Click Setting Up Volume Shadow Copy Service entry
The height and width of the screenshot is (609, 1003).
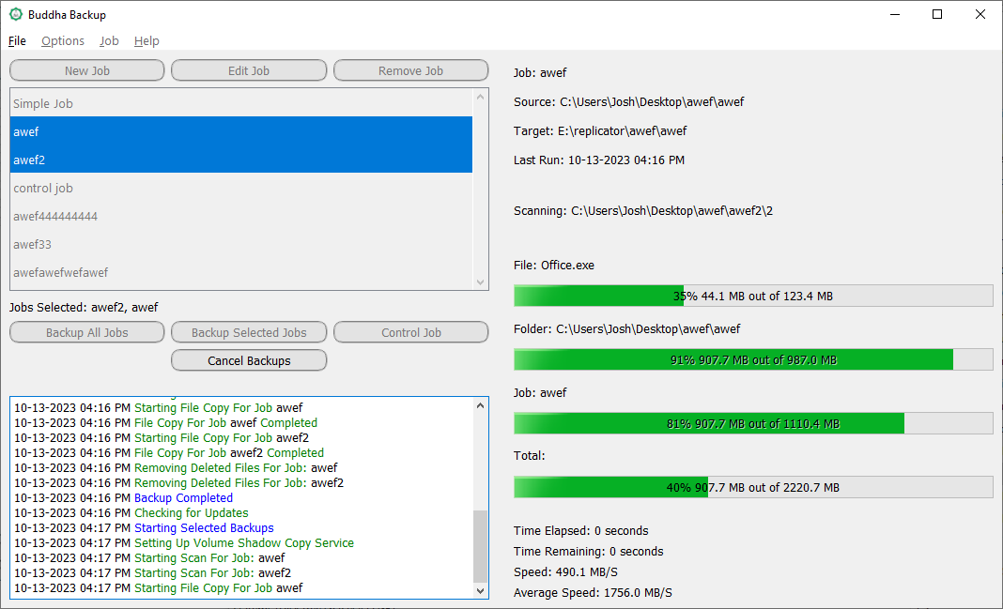pyautogui.click(x=244, y=543)
